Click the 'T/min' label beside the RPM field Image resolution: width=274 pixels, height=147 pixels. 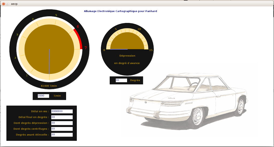click(x=57, y=96)
